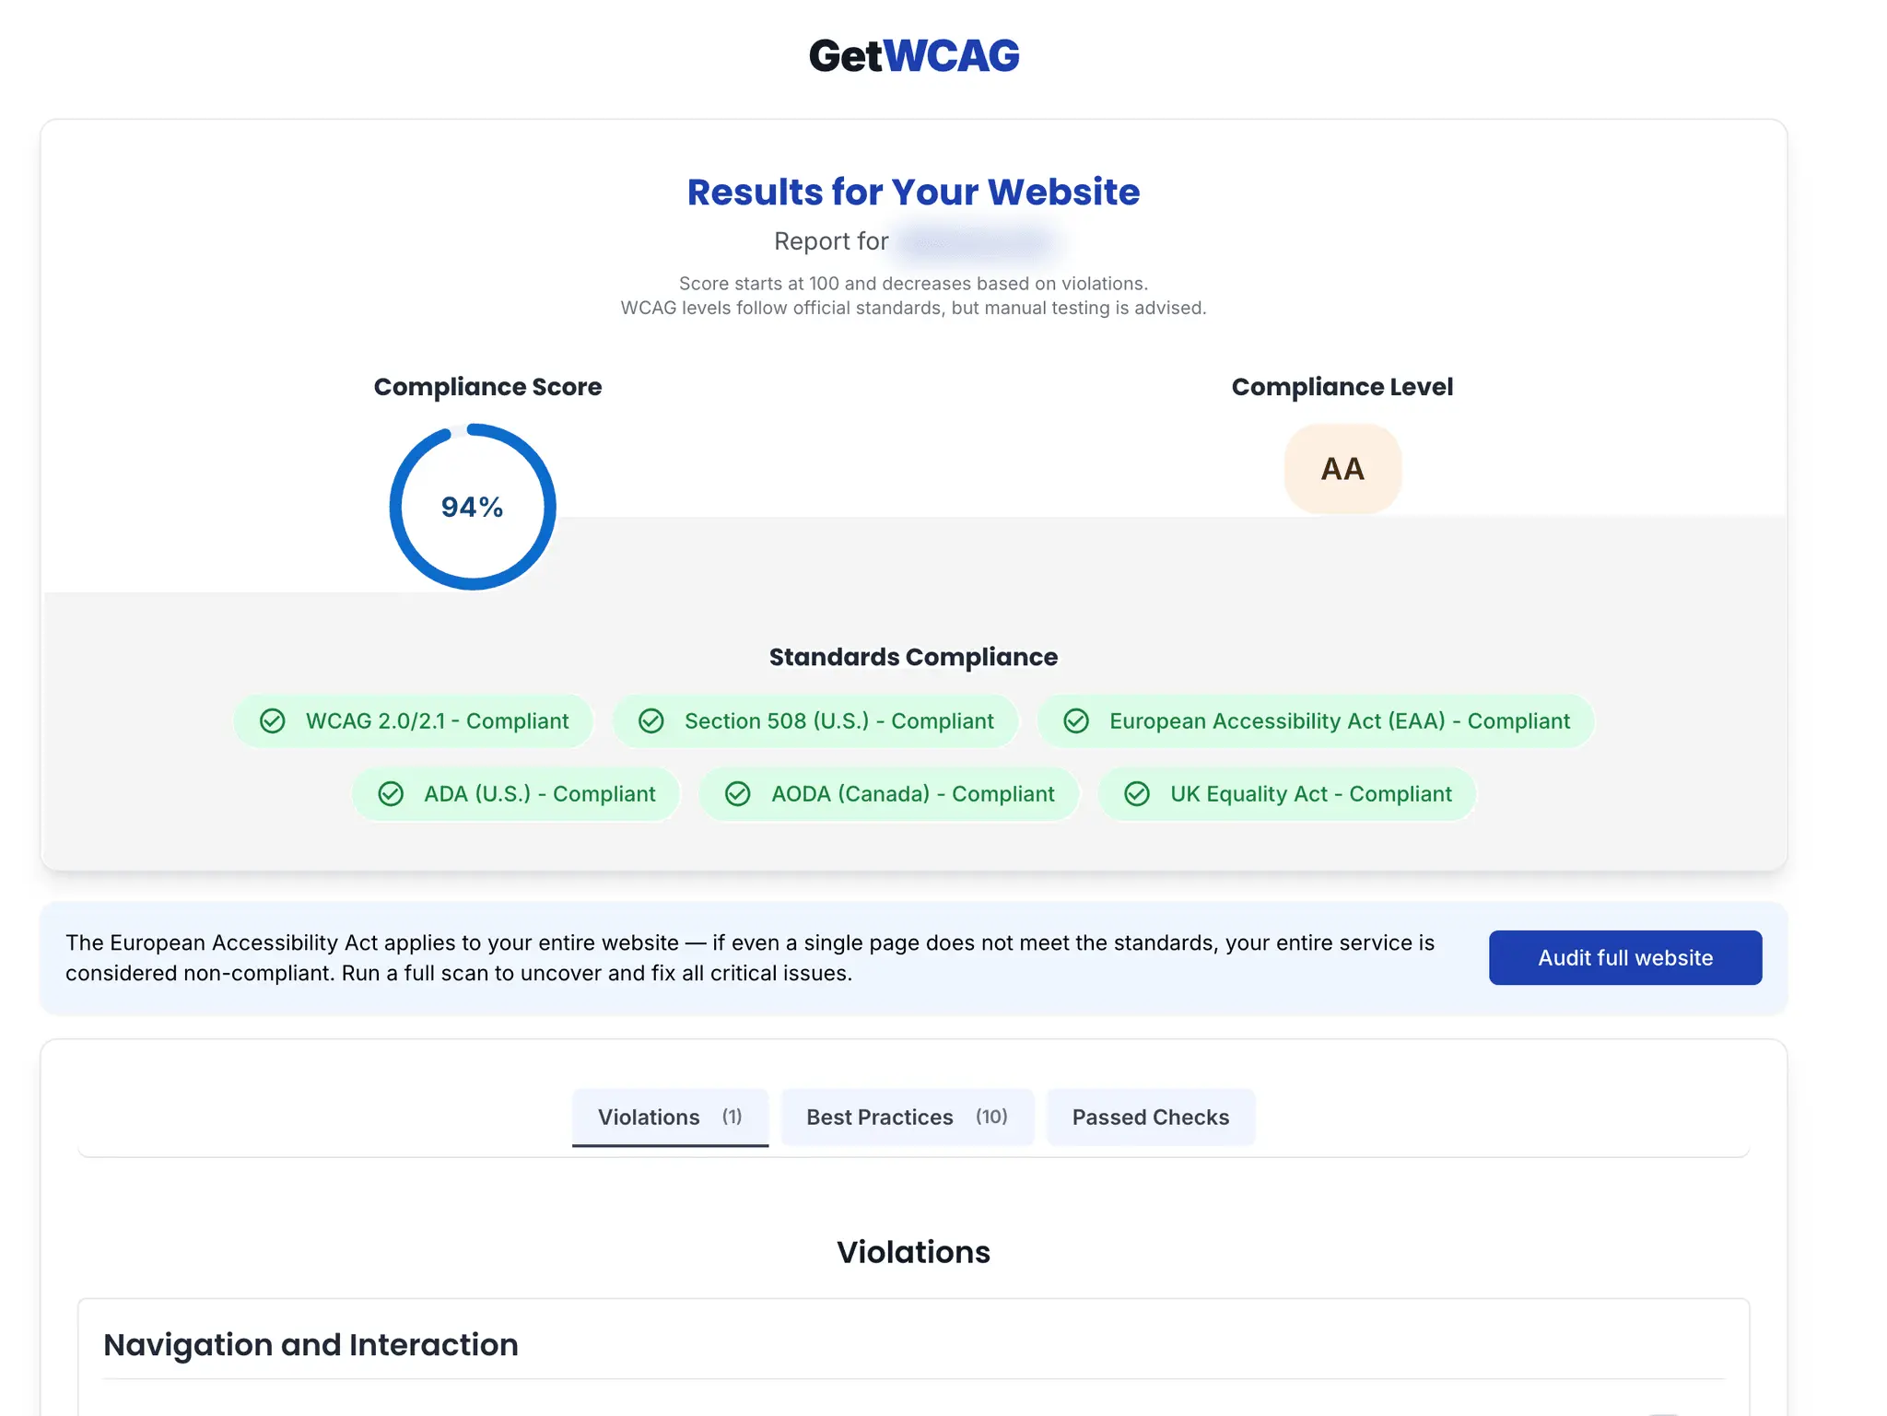
Task: Select the European Accessibility Act (EAA) - Compliant label
Action: coord(1339,720)
